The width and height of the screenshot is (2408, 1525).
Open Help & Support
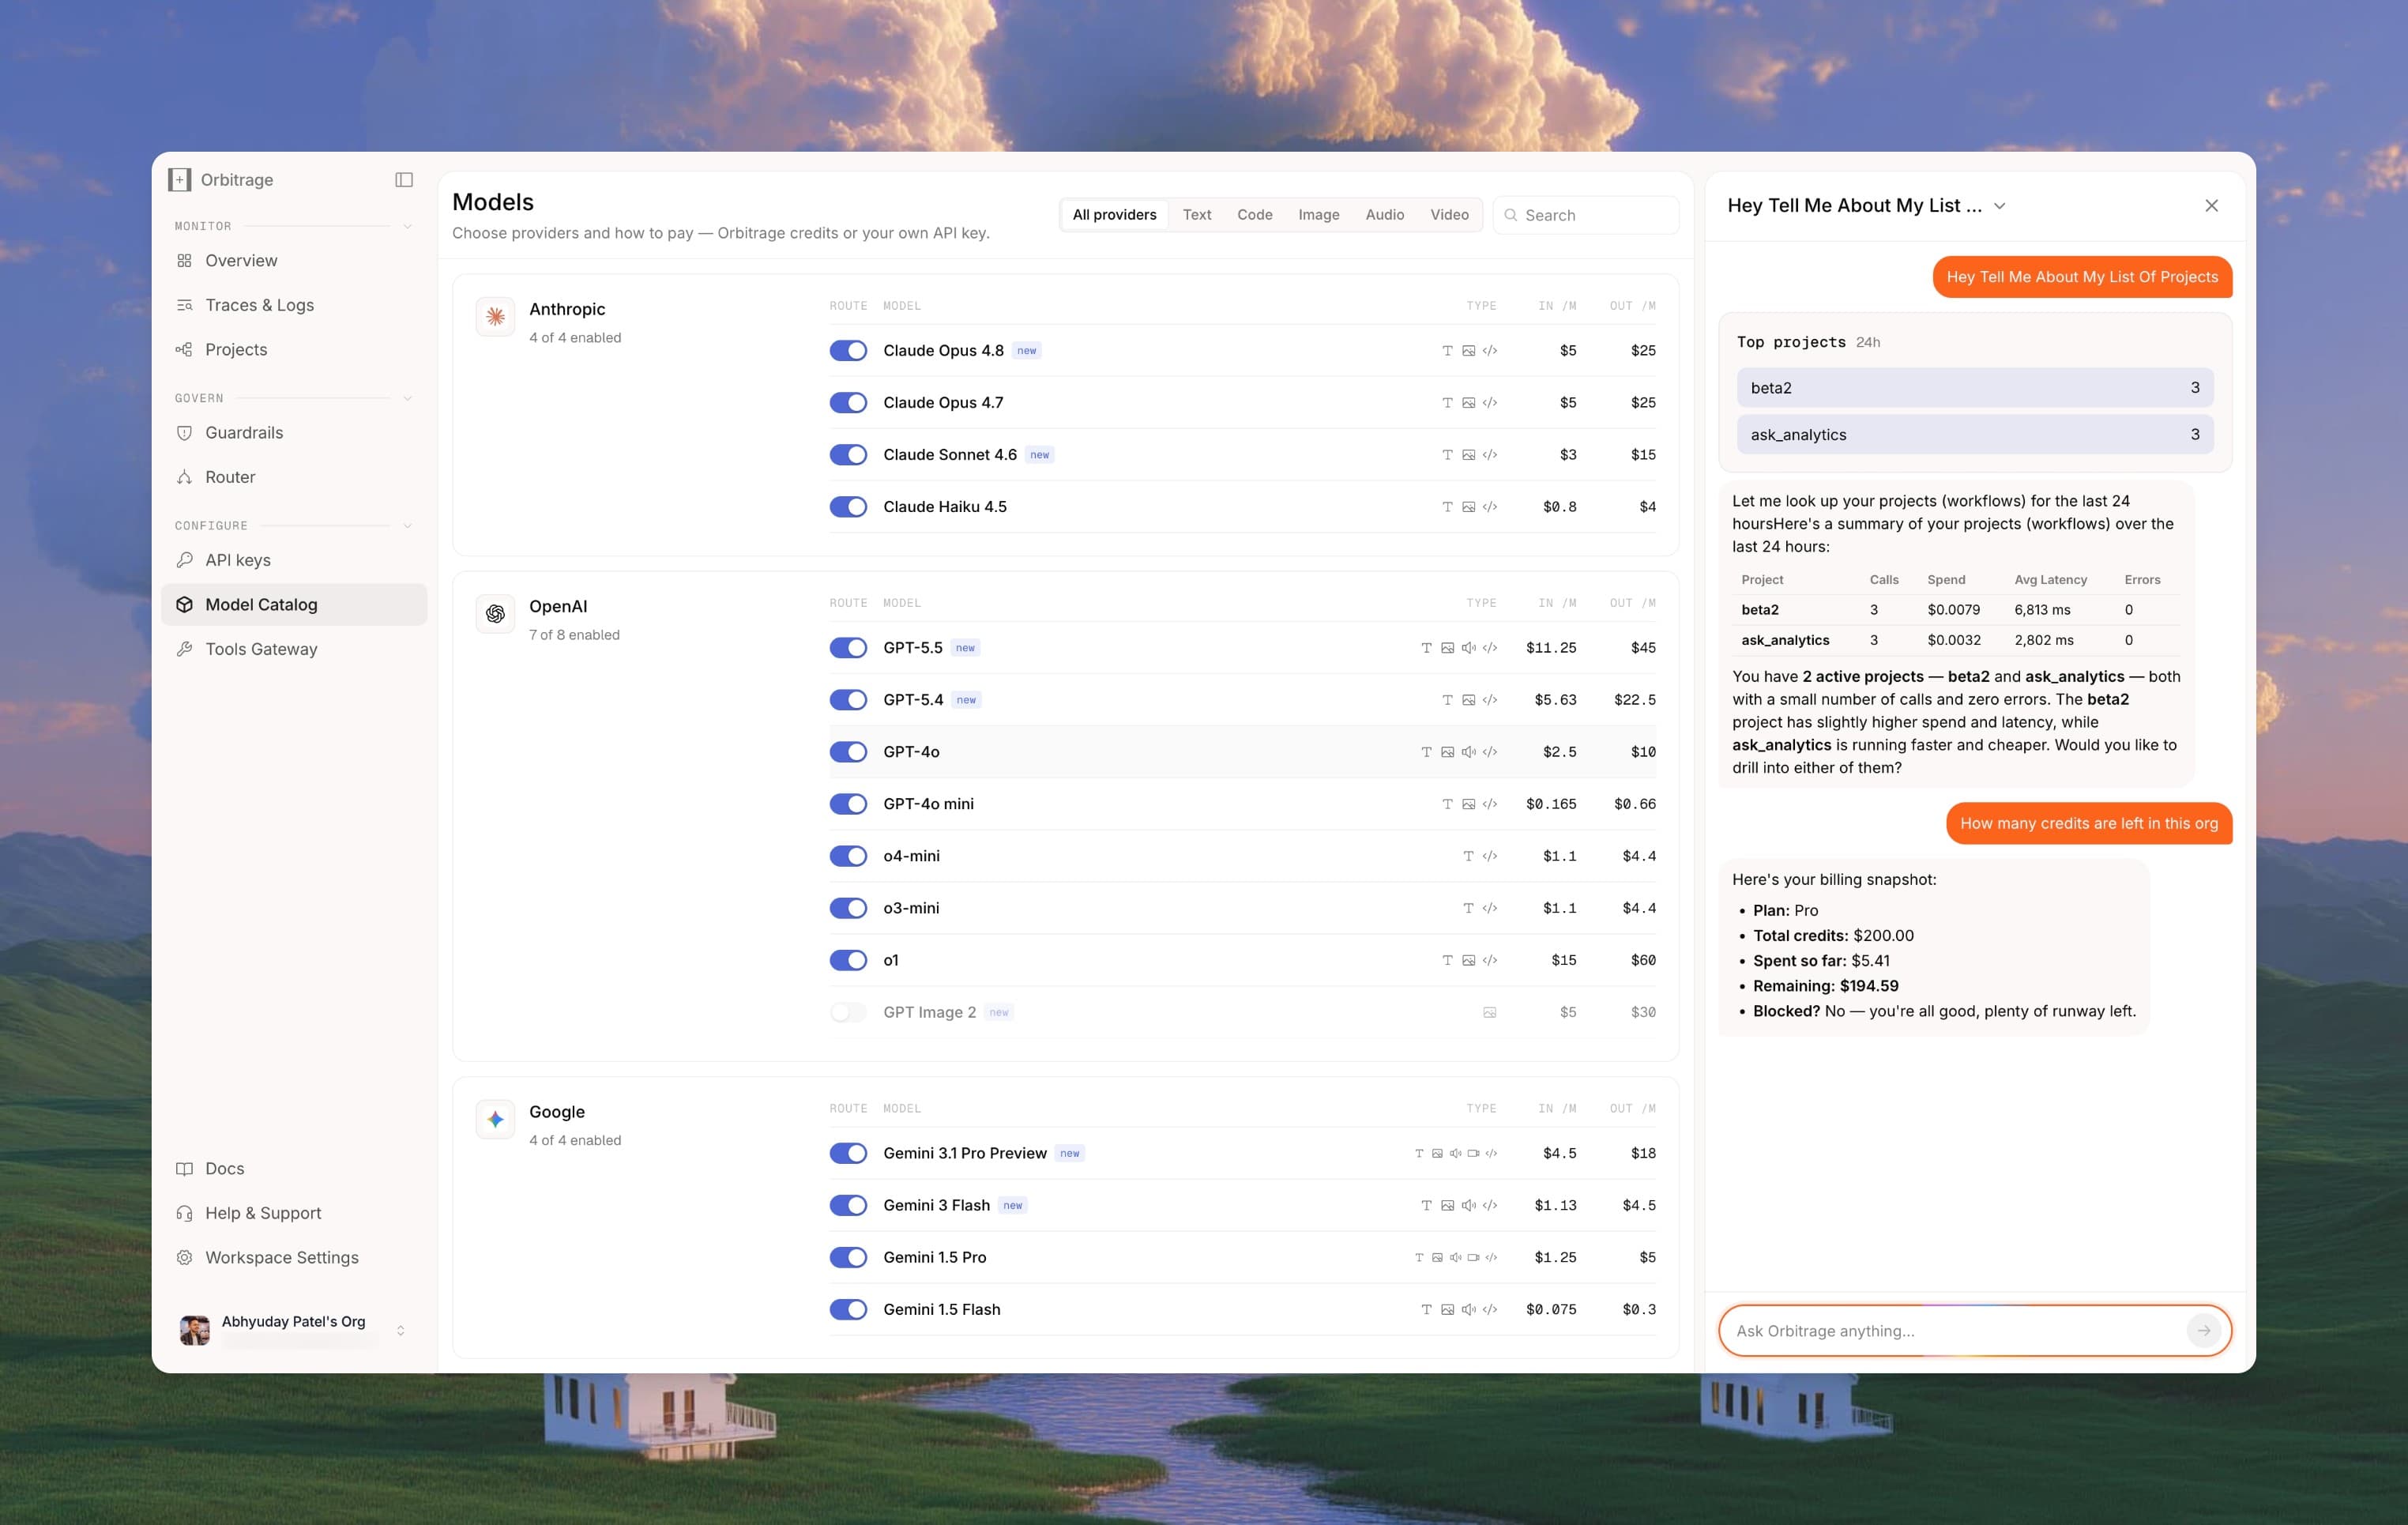tap(294, 1213)
